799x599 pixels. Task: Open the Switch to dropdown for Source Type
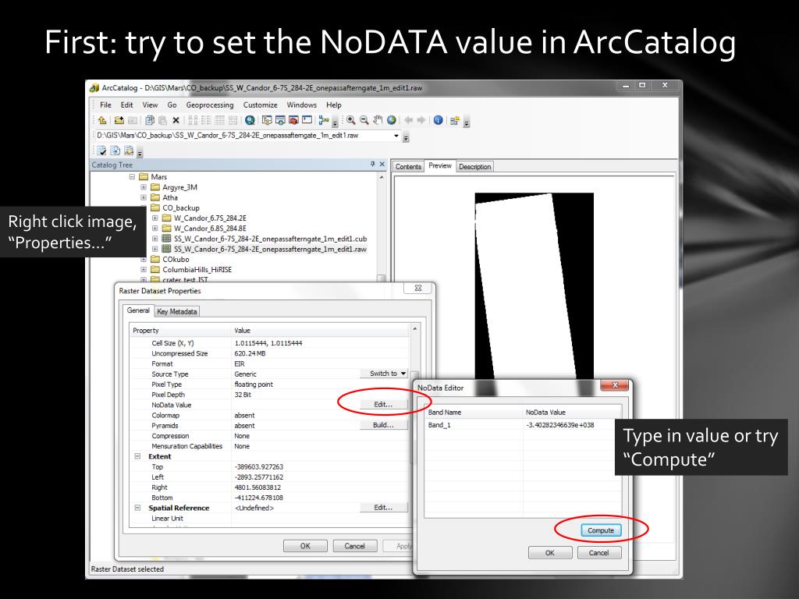[x=384, y=374]
